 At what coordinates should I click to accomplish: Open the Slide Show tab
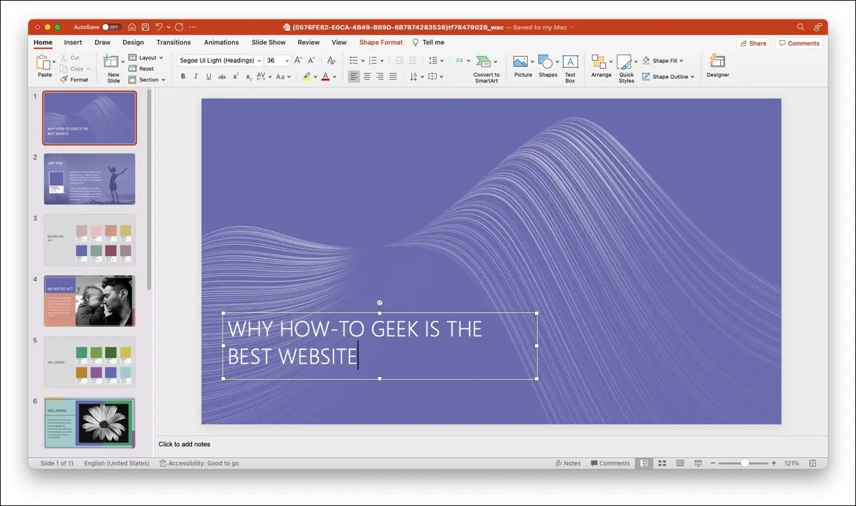[x=269, y=42]
